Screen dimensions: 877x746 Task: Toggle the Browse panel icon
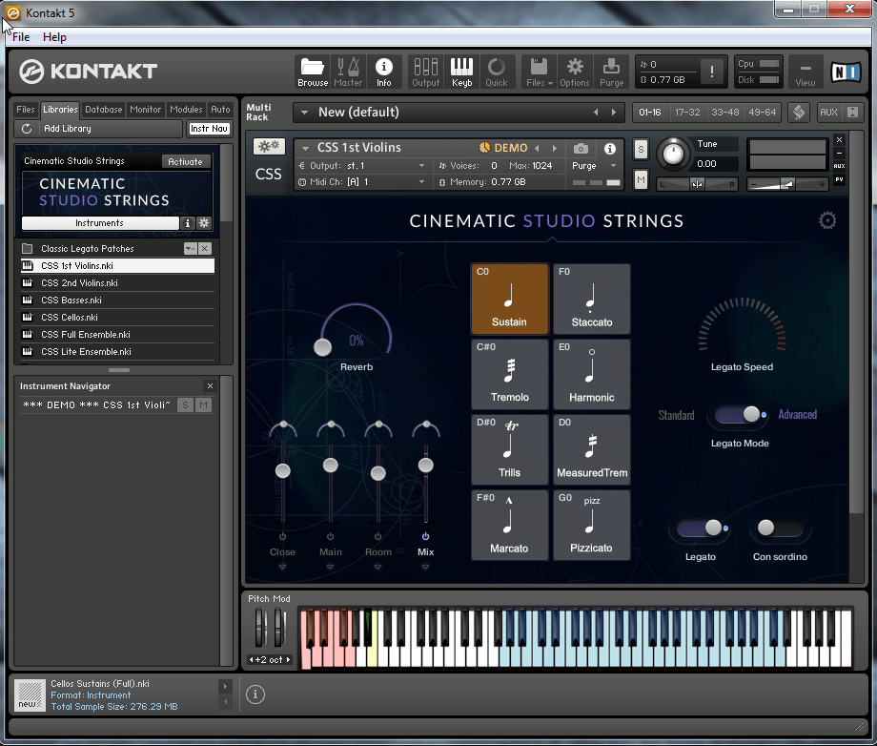(312, 72)
